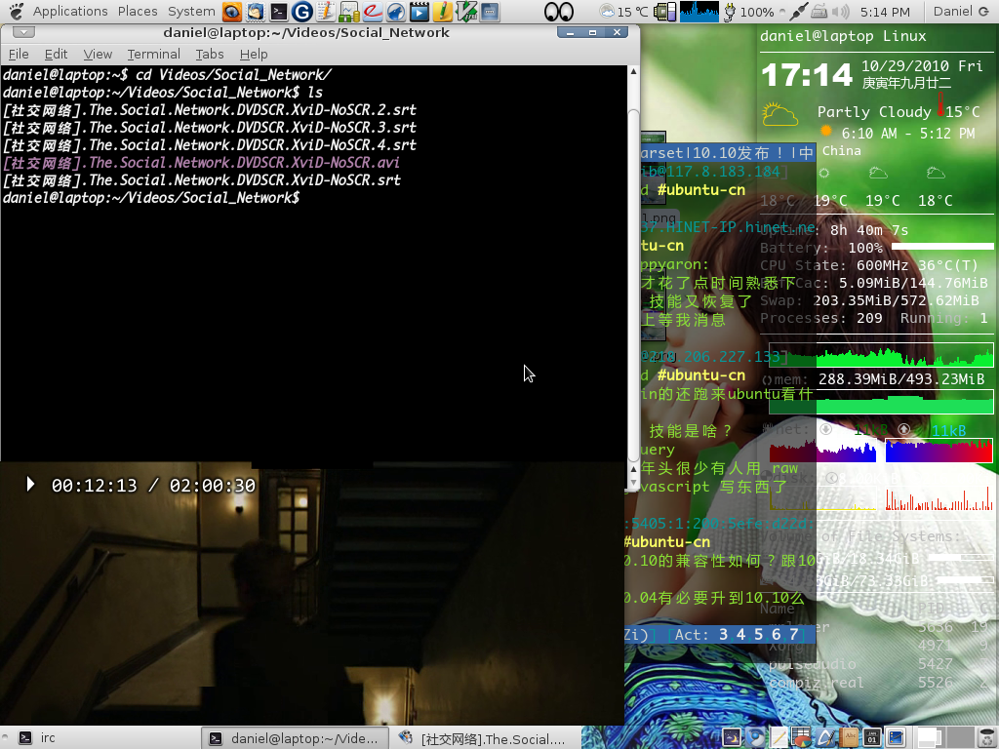Open the drawing compass dock icon
The image size is (999, 749).
click(825, 737)
